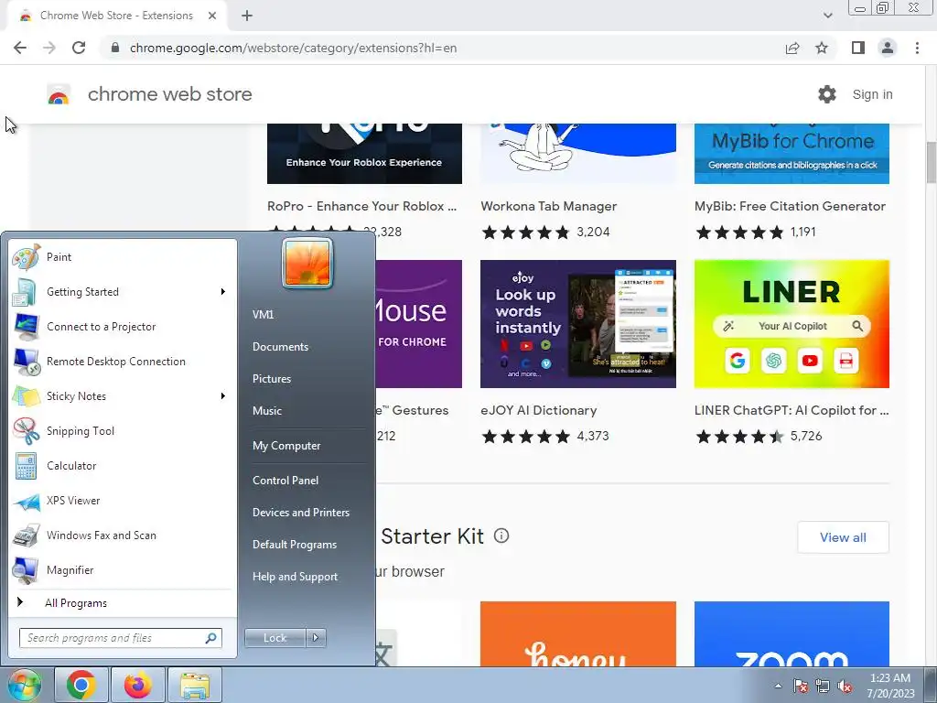Click the share page icon in address bar
The width and height of the screenshot is (937, 703).
coord(792,48)
